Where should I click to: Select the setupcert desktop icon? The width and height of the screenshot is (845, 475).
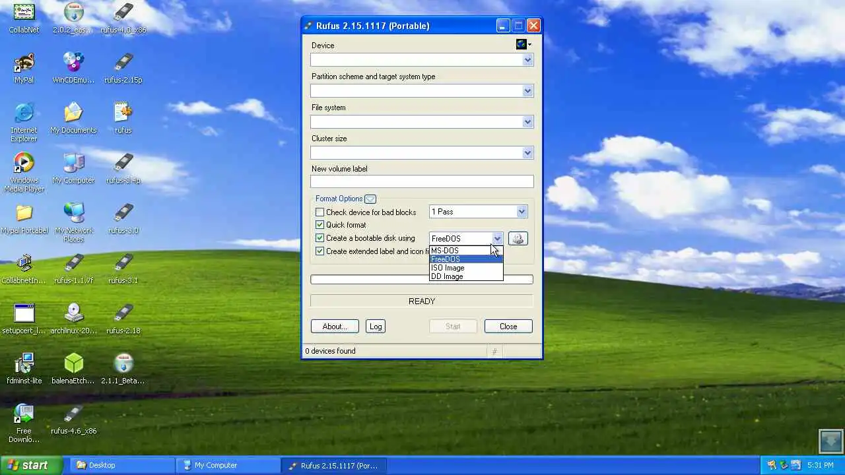coord(24,319)
